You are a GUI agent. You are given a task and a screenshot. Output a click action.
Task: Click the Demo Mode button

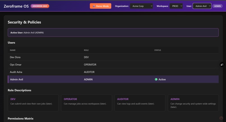coord(100,6)
